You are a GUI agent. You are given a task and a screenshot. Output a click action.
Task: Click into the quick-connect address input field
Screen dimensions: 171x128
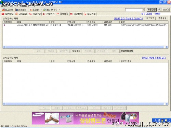coord(134,10)
